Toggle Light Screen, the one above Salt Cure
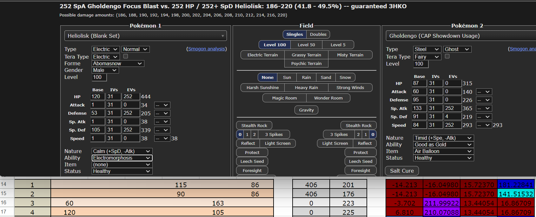Image resolution: width=536 pixels, height=217 pixels. 335,143
